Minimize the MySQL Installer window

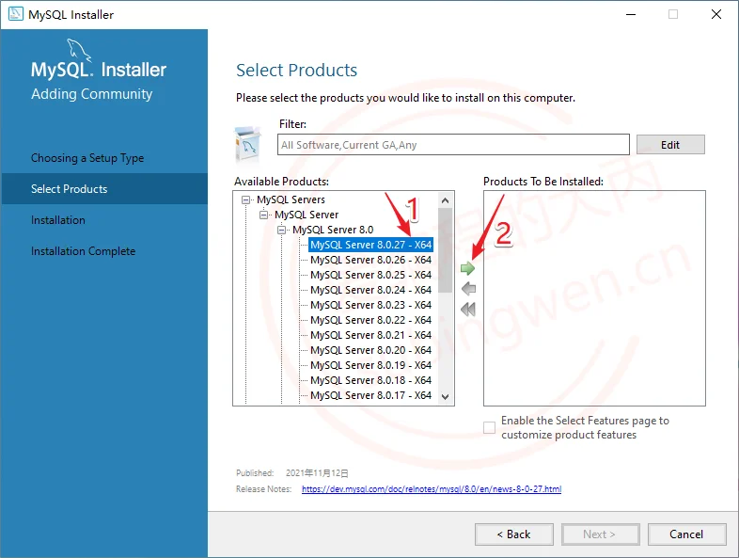[x=631, y=15]
